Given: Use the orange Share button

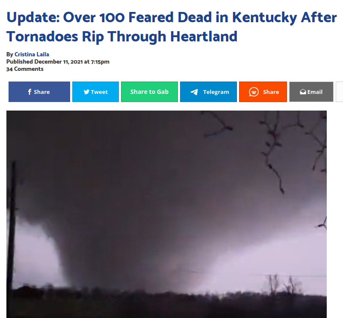Looking at the screenshot, I should pos(263,92).
